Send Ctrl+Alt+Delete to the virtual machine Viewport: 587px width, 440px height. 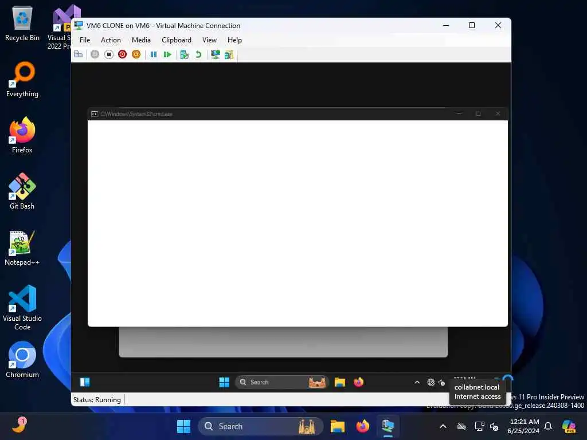(x=78, y=54)
